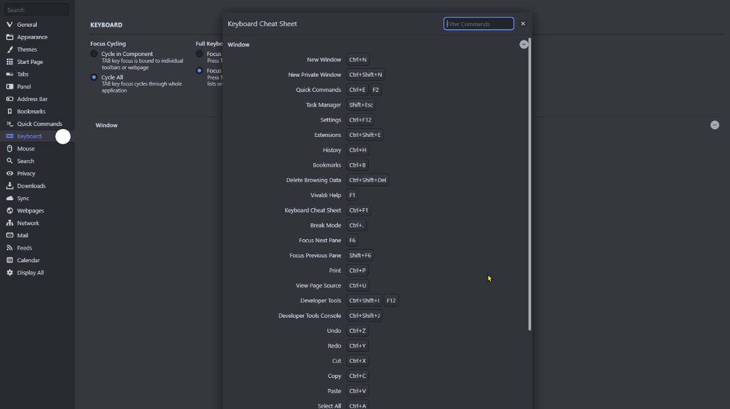Select the Search magnifier icon
Viewport: 730px width, 409px height.
(x=10, y=161)
